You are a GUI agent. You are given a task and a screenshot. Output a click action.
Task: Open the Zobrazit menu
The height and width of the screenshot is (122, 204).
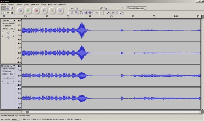[x=19, y=4]
